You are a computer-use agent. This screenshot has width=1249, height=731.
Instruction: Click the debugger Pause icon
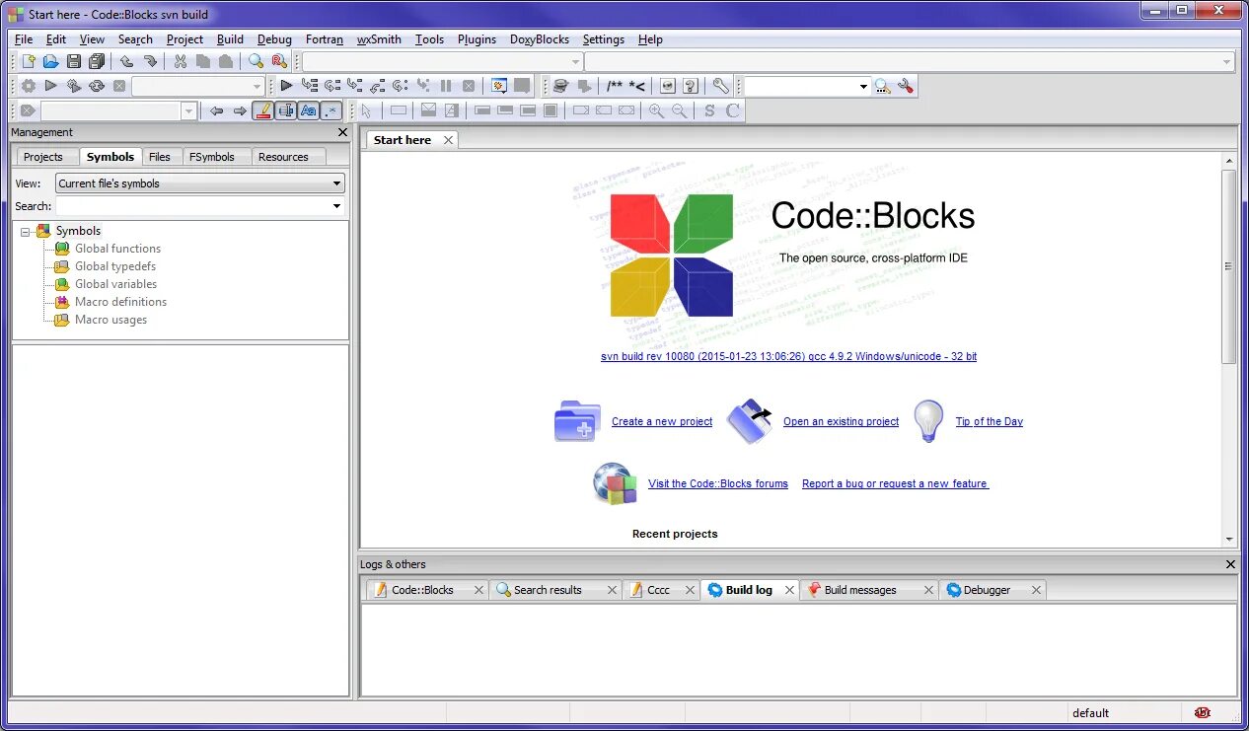coord(446,86)
